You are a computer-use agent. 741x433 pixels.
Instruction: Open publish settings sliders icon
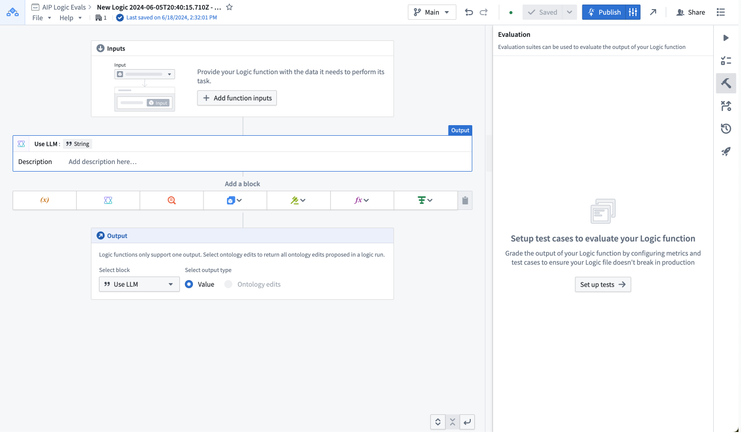point(633,12)
